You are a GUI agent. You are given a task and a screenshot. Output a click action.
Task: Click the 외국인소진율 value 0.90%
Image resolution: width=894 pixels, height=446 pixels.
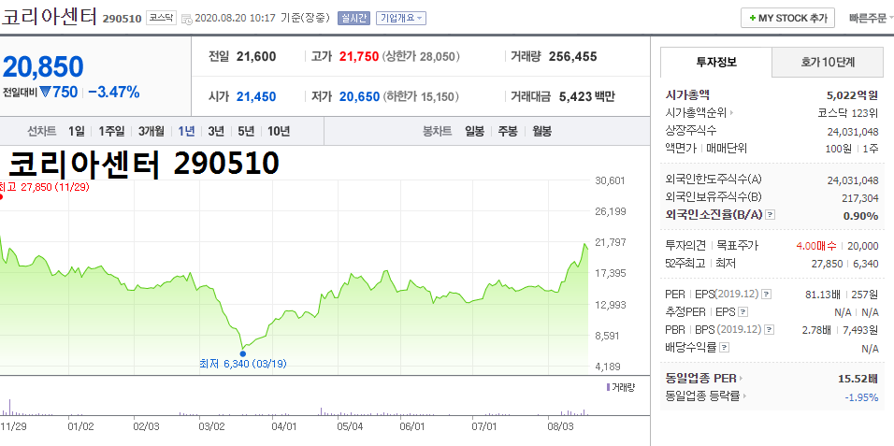(860, 216)
